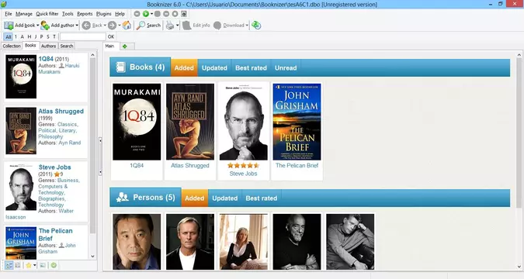Toggle the thumbnail grid view button
The width and height of the screenshot is (524, 279).
[17, 265]
